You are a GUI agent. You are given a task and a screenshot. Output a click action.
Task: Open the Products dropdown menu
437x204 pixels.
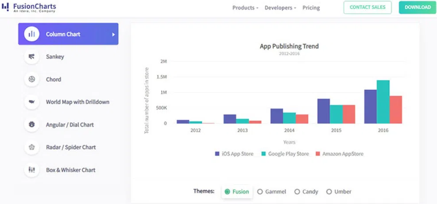point(245,8)
